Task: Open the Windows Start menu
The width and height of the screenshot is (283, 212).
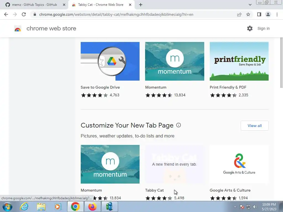Action: coord(7,206)
